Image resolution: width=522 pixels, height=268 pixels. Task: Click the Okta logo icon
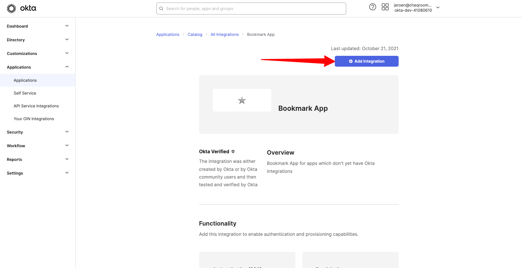[x=11, y=9]
